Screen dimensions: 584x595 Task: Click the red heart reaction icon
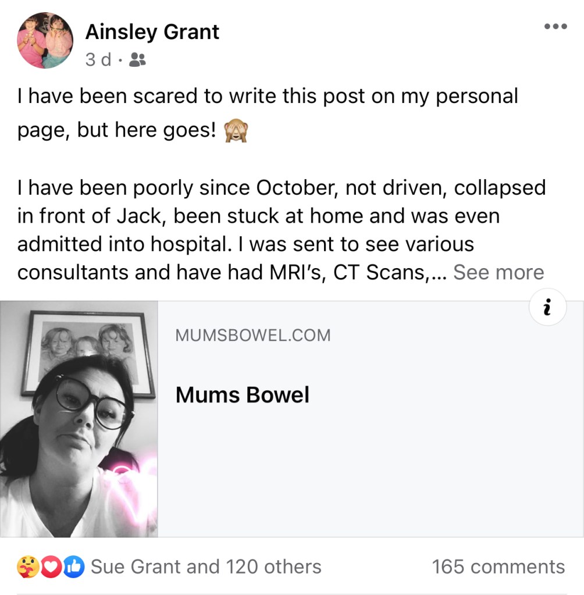tap(51, 566)
